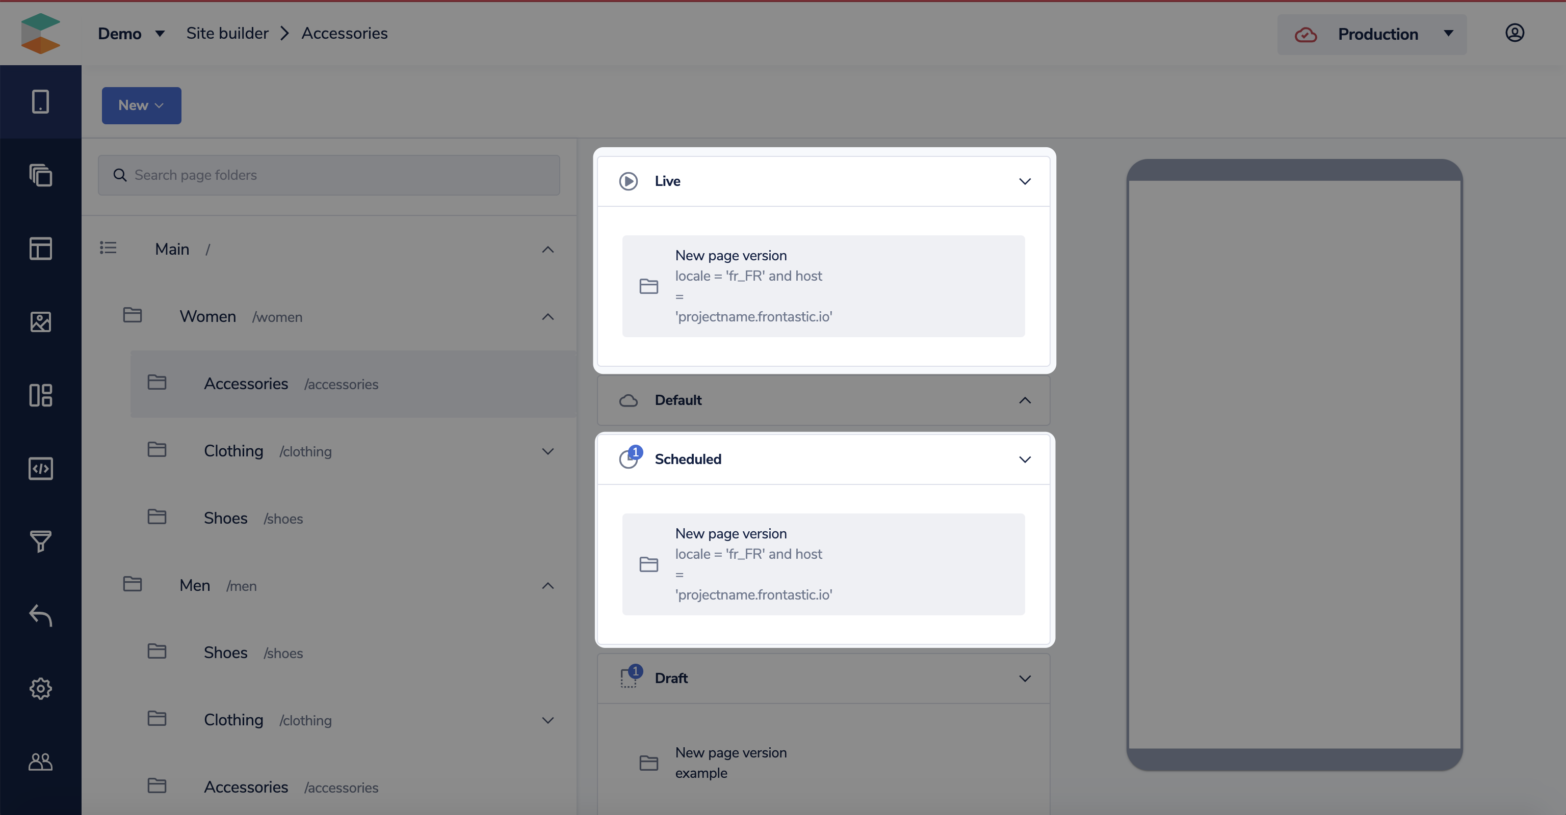Expand the Default section chevron

tap(1024, 400)
